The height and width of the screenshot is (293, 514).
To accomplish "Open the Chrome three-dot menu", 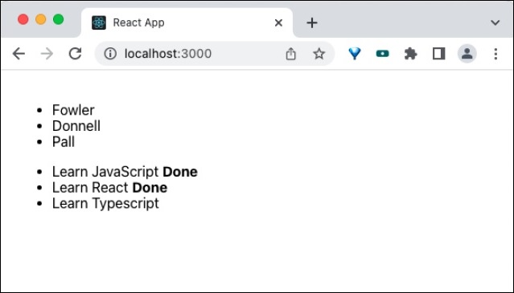I will [x=495, y=54].
